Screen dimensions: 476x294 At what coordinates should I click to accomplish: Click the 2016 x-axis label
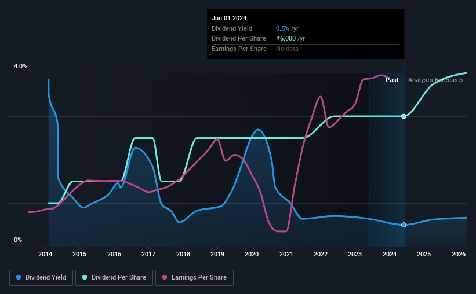(x=114, y=254)
